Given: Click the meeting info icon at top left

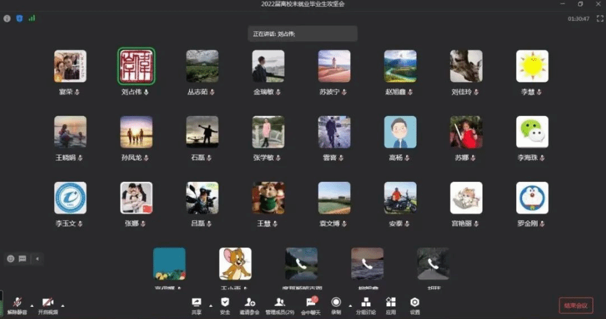Looking at the screenshot, I should click(x=7, y=18).
